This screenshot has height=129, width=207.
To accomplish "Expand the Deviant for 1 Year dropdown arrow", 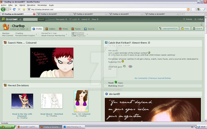I will 66,35.
